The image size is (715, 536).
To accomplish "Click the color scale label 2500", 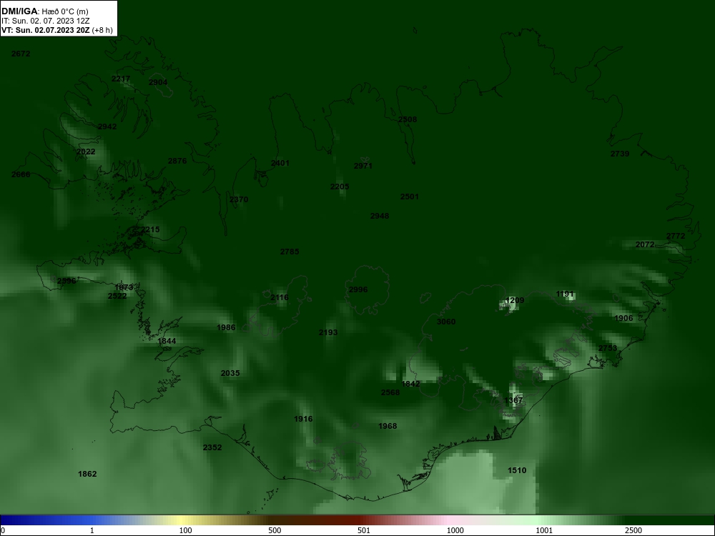I will click(x=633, y=530).
